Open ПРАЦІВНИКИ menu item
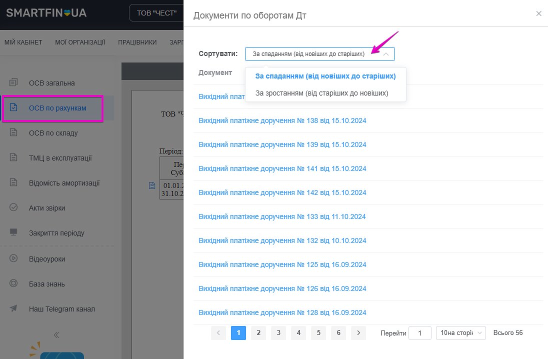The width and height of the screenshot is (548, 359). (x=137, y=42)
